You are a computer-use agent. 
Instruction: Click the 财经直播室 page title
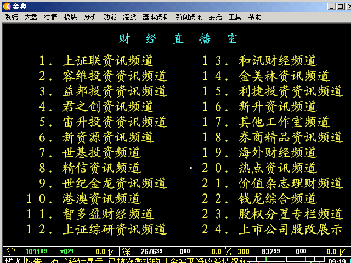(178, 38)
